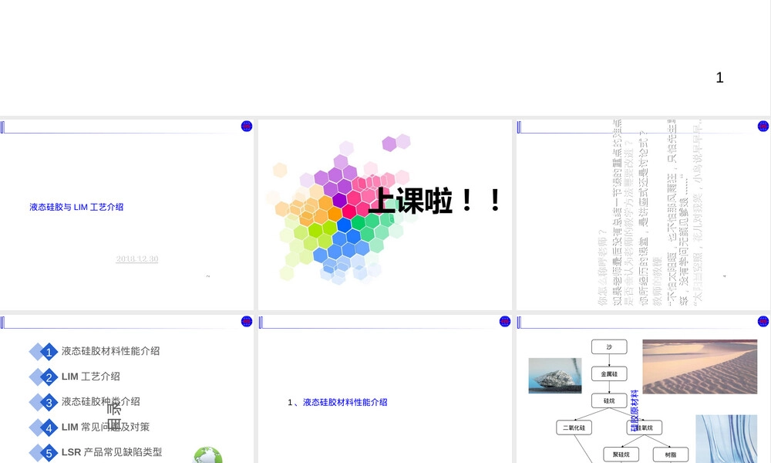
Task: Select agenda item '液态硅胶材料性能介绍'
Action: pos(110,351)
